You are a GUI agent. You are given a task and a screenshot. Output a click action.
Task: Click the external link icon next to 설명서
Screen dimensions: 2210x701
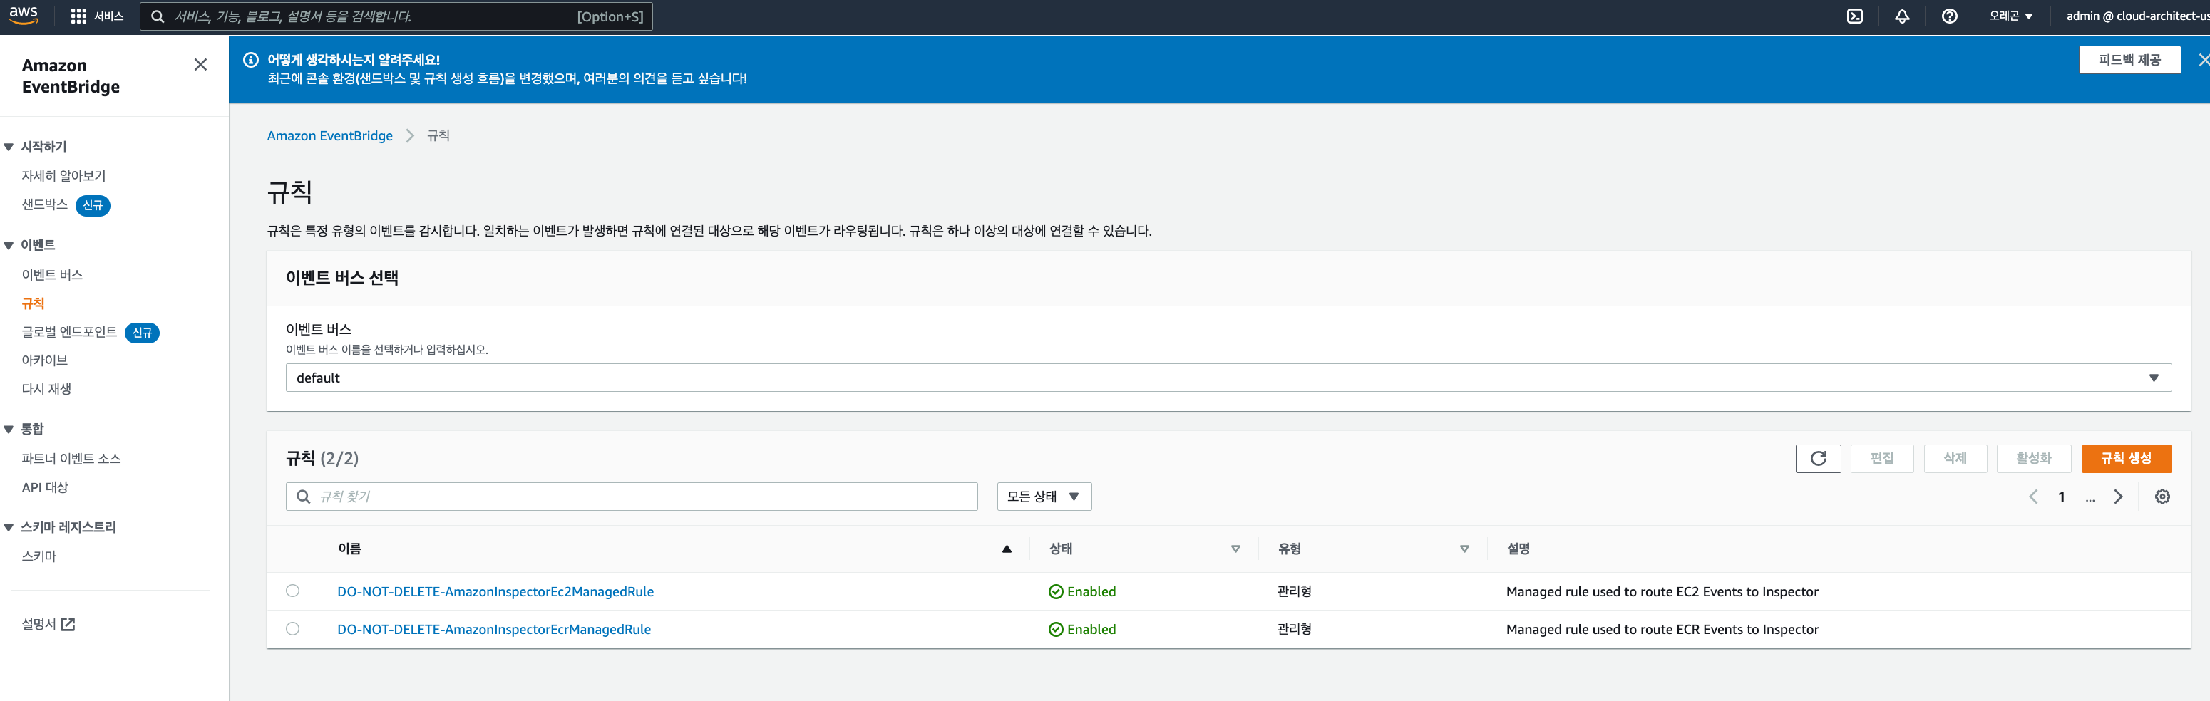pos(68,624)
